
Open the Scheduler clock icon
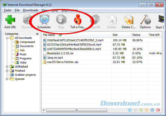tap(44, 20)
